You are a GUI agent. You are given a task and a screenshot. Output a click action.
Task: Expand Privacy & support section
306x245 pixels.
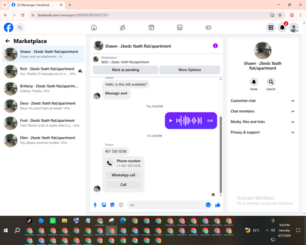[263, 132]
